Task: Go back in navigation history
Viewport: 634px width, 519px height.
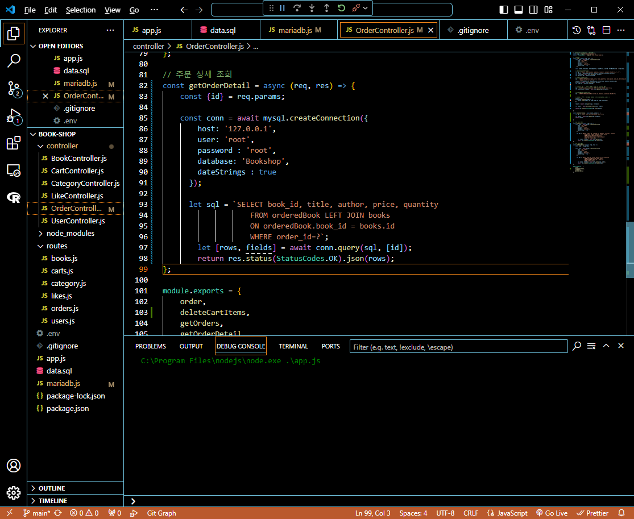Action: [x=184, y=10]
